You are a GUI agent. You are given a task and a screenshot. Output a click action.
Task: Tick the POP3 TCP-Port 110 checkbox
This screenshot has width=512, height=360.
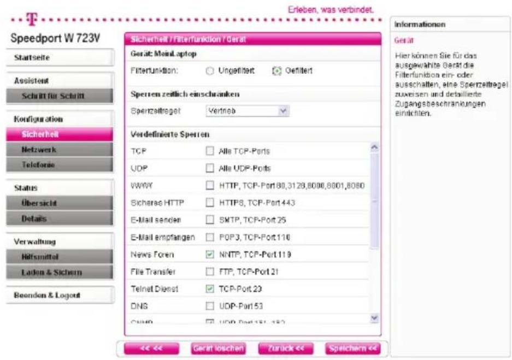210,237
